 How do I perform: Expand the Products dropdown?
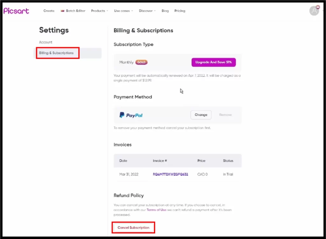click(99, 11)
